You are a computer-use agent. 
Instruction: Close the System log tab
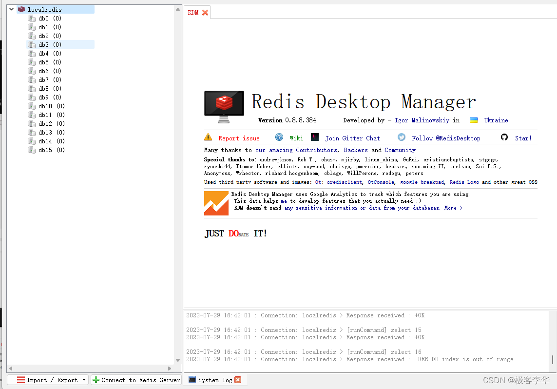pos(238,380)
